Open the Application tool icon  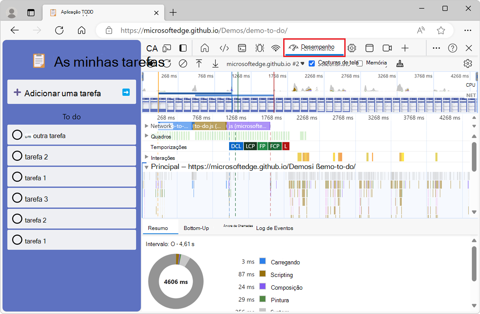coord(370,48)
